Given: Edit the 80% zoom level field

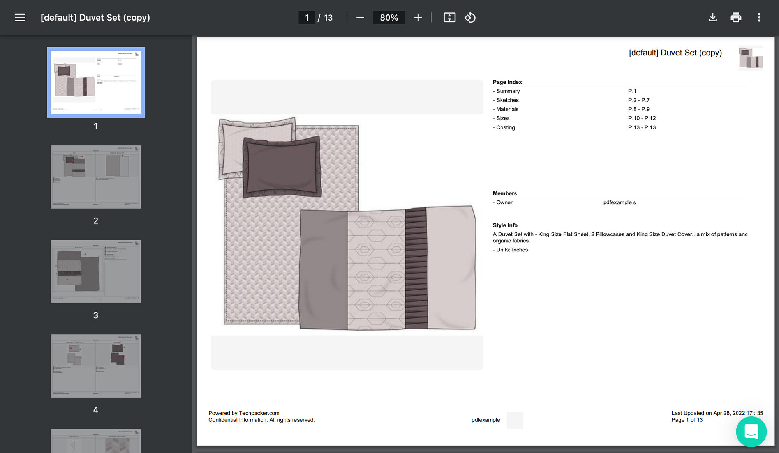Looking at the screenshot, I should 389,18.
